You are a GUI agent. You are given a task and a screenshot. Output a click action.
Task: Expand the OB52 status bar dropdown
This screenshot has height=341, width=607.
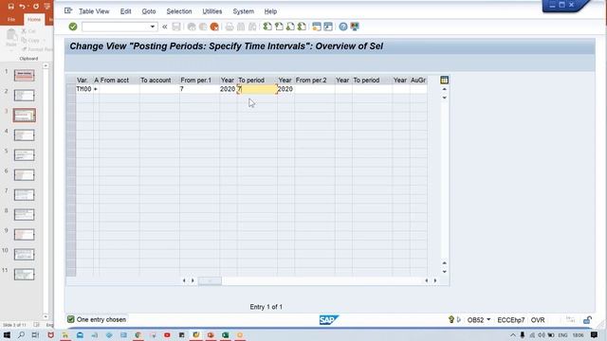[x=488, y=320]
